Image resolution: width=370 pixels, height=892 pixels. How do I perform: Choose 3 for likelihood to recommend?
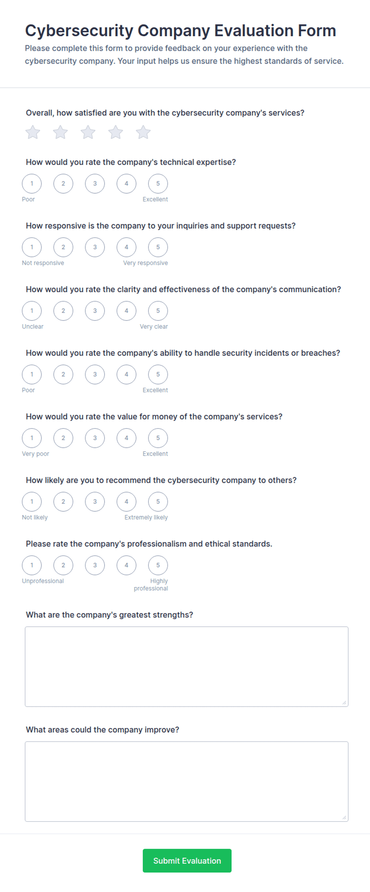click(x=95, y=502)
